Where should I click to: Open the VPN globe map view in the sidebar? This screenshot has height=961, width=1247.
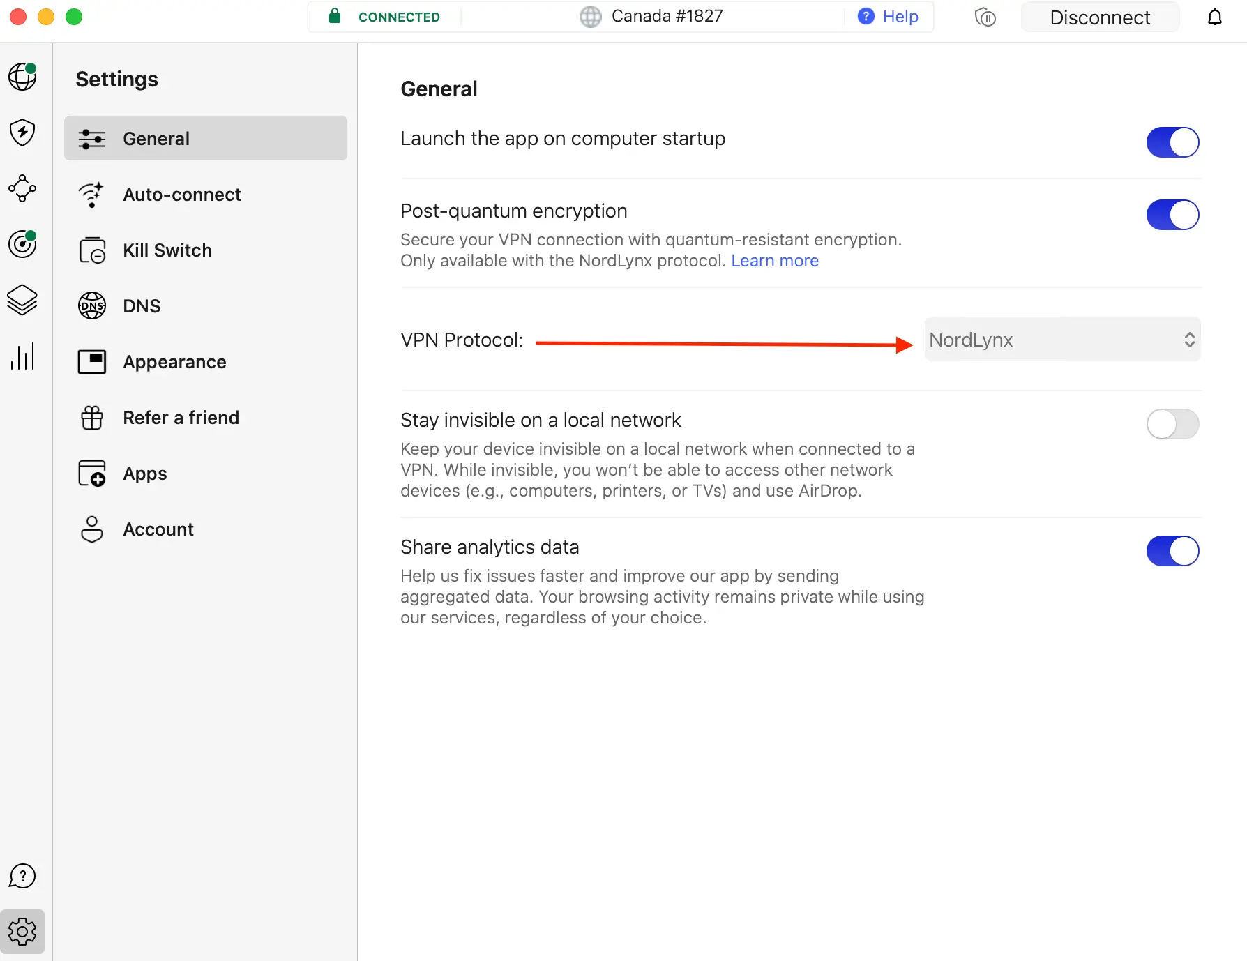point(22,77)
